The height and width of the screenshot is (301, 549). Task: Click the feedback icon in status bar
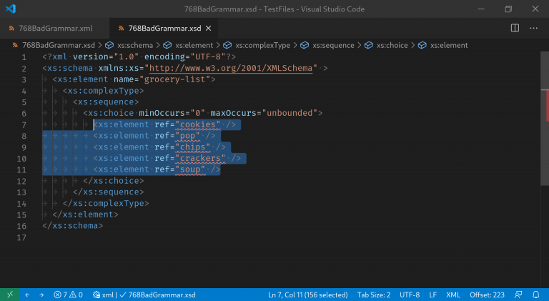[x=518, y=295]
